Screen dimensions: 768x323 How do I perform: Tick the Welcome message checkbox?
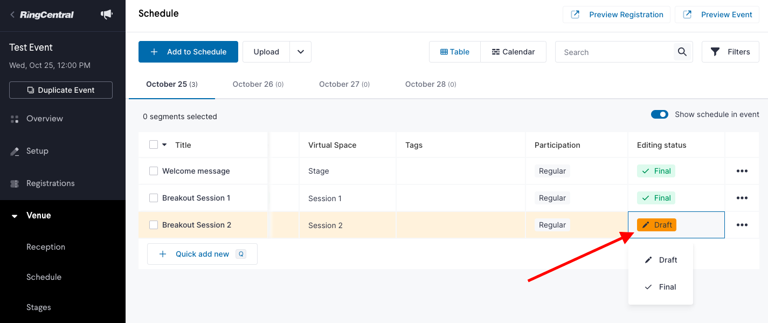[154, 171]
